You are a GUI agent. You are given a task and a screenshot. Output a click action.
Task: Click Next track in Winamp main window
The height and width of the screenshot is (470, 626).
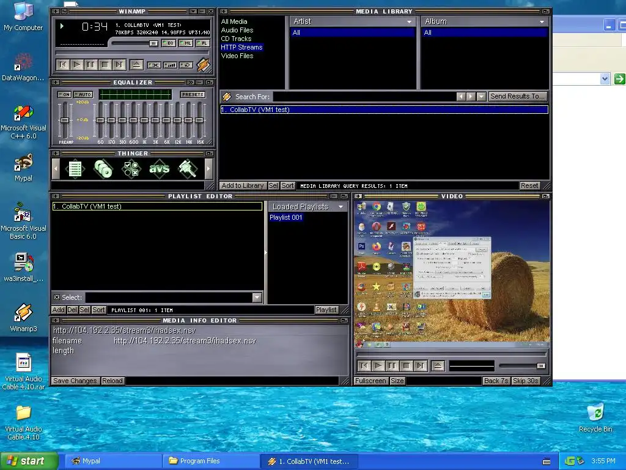(x=119, y=65)
